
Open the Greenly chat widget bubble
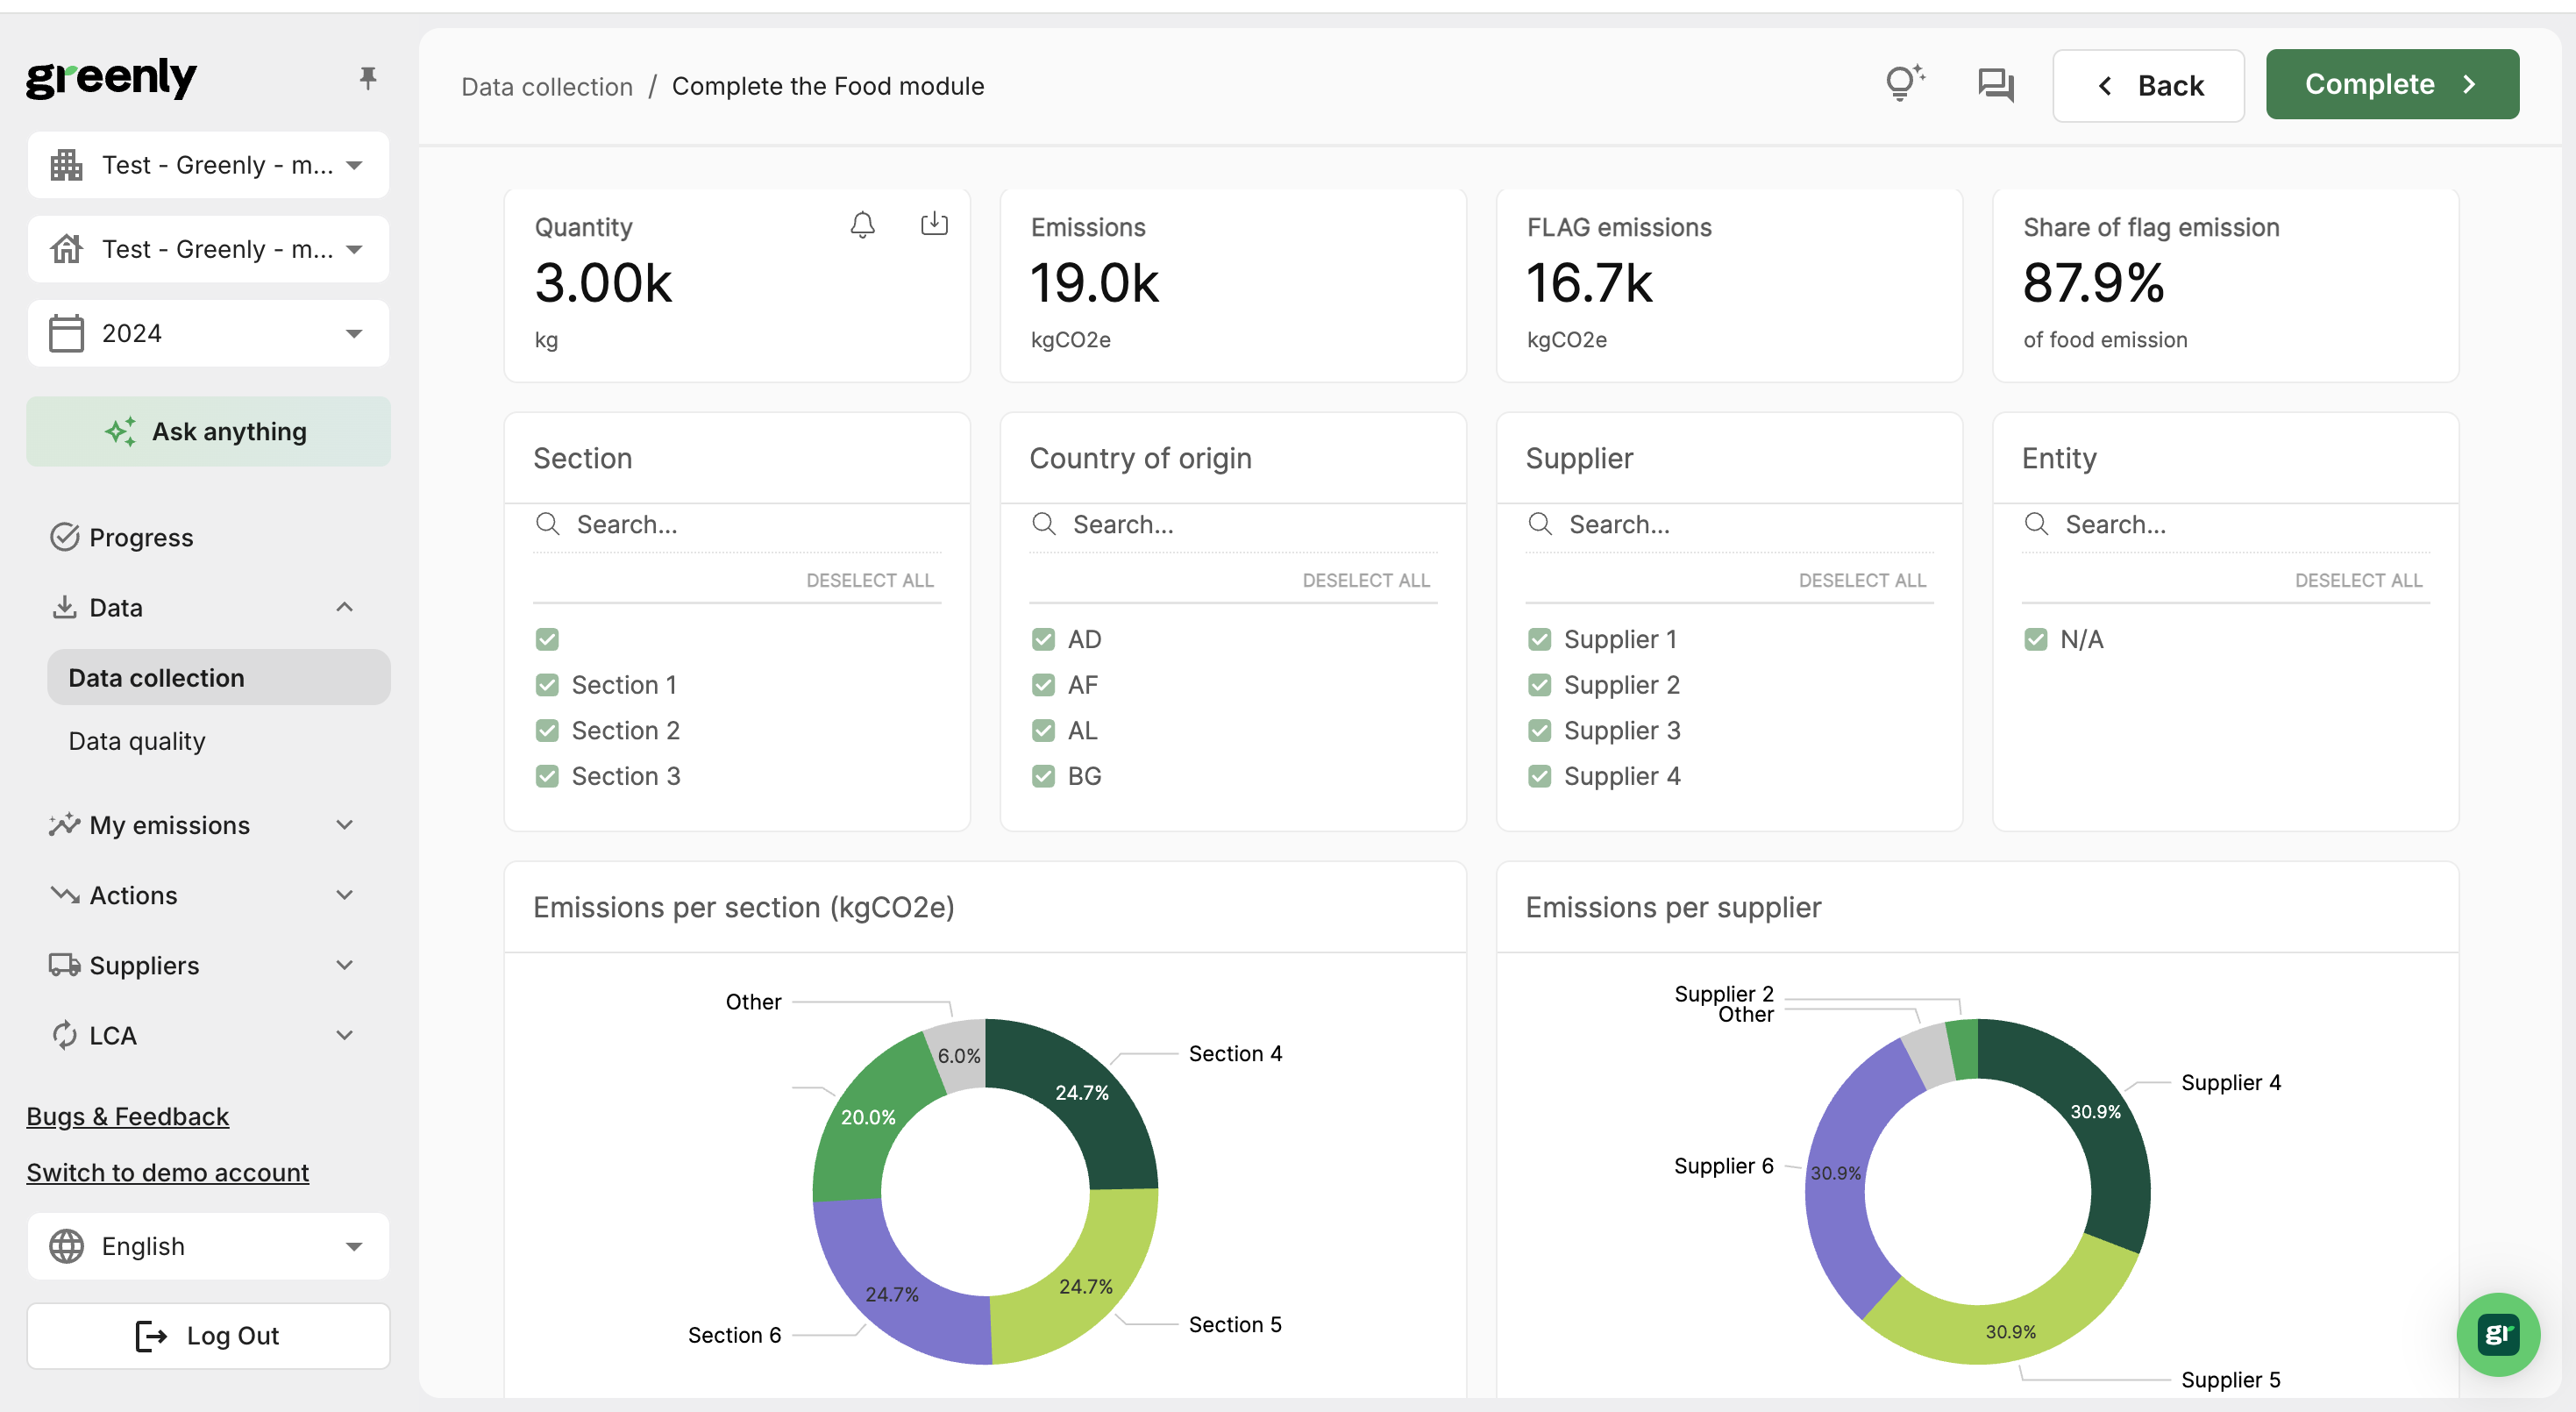pyautogui.click(x=2497, y=1334)
